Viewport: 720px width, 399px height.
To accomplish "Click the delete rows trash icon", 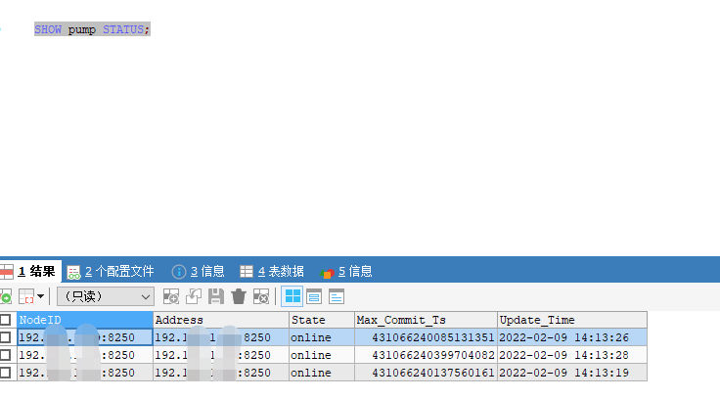I will pos(239,296).
